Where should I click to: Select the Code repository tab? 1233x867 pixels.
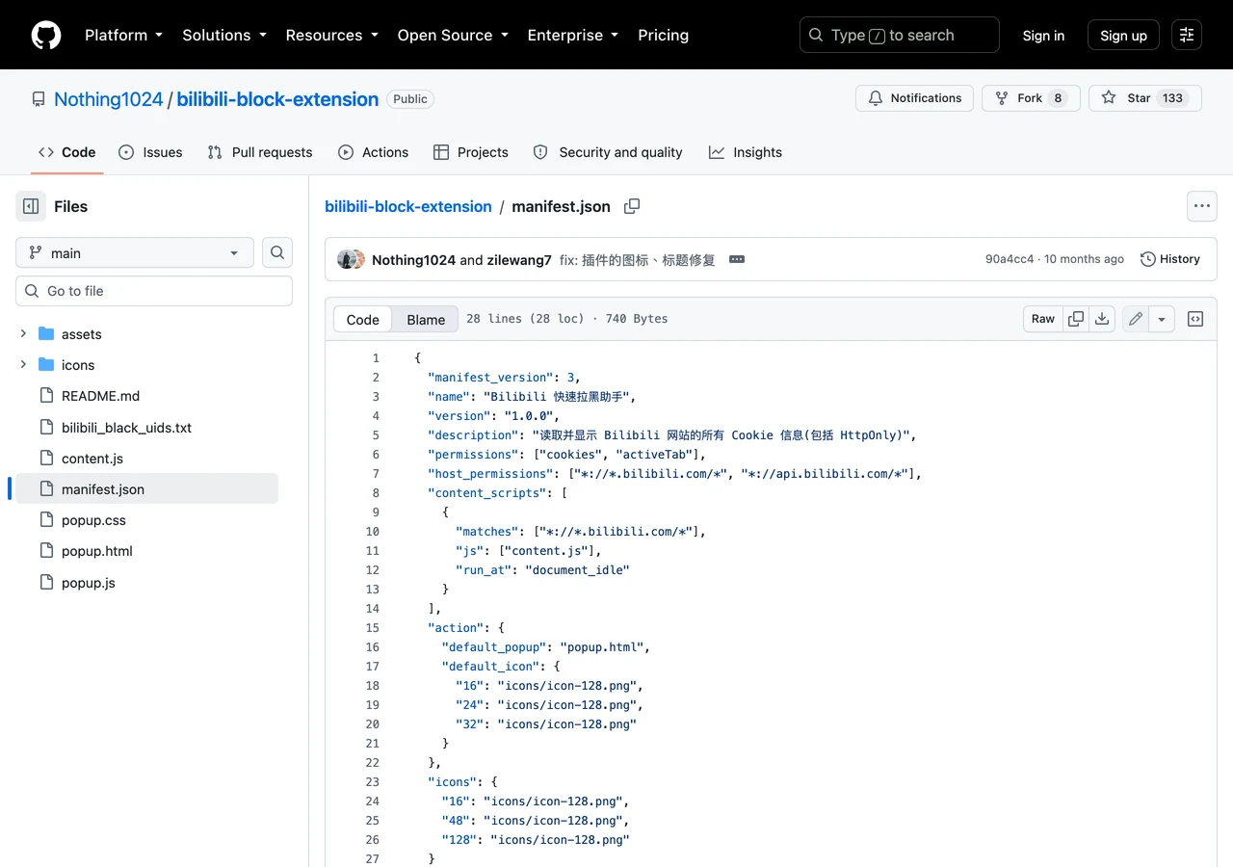coord(67,152)
